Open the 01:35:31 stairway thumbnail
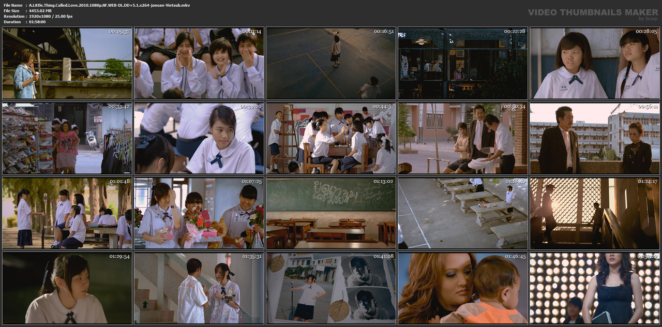This screenshot has height=327, width=662. 199,288
